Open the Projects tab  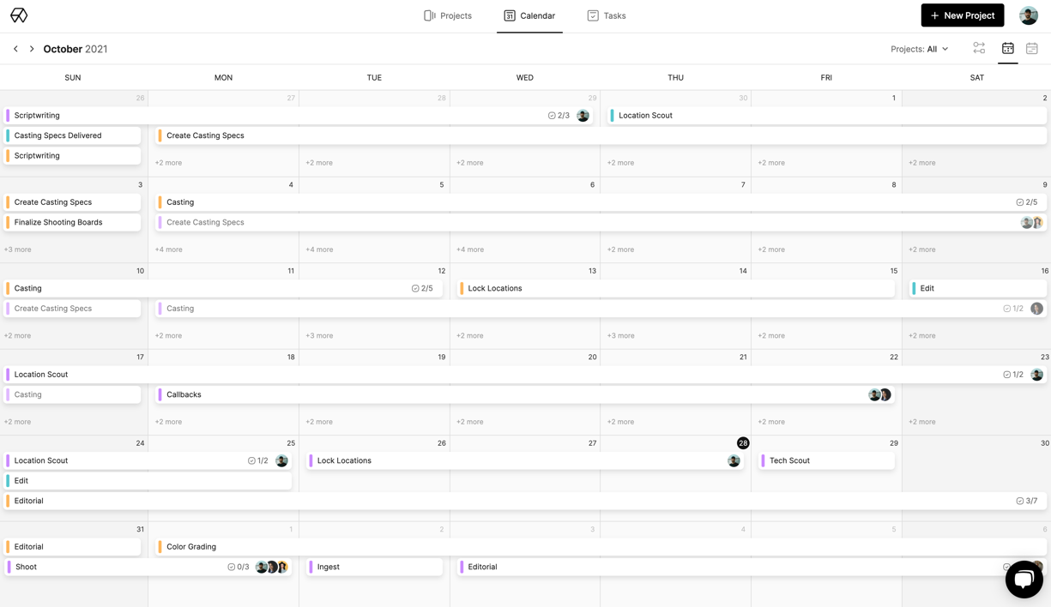(x=448, y=15)
